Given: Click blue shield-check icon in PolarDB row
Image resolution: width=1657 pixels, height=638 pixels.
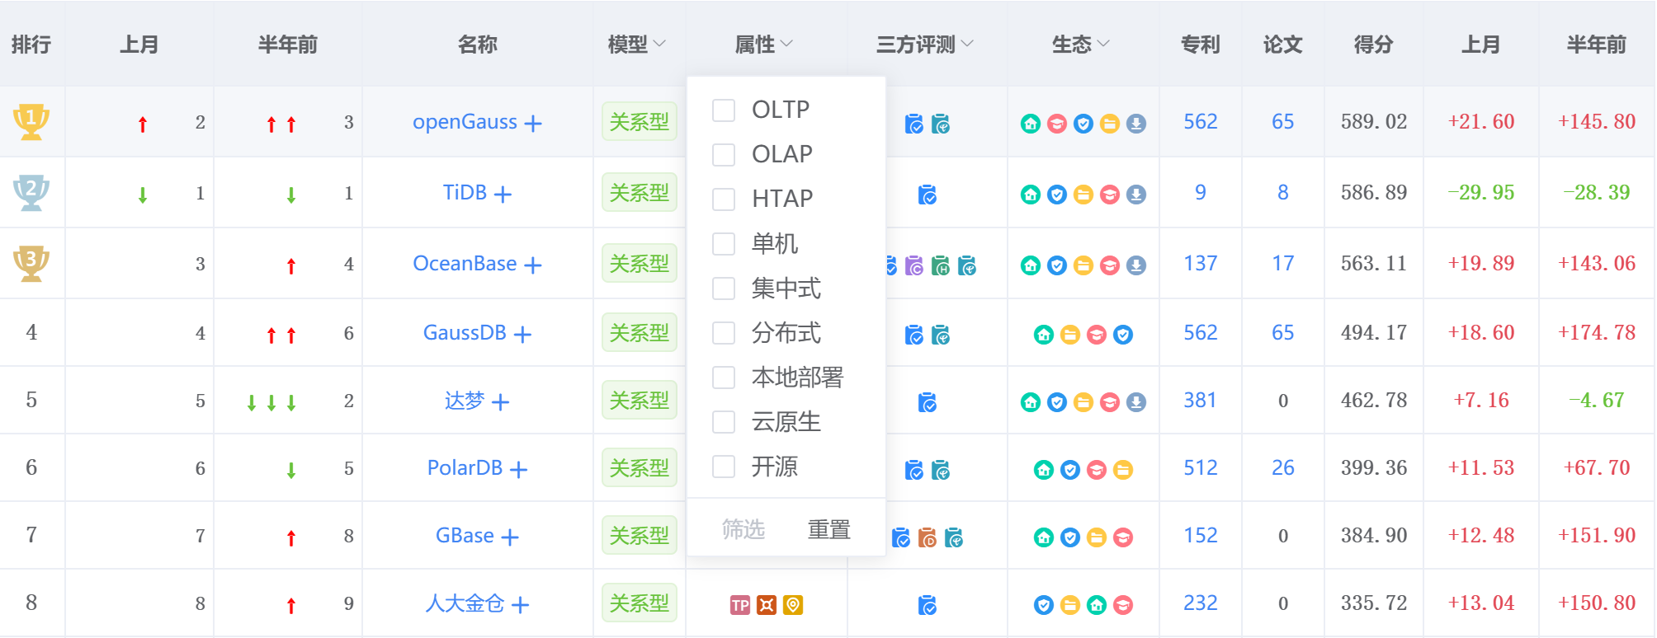Looking at the screenshot, I should click(x=1070, y=470).
